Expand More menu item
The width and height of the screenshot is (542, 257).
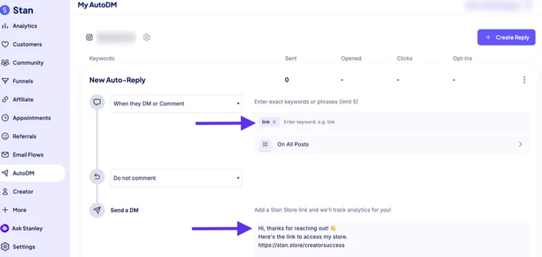(20, 210)
